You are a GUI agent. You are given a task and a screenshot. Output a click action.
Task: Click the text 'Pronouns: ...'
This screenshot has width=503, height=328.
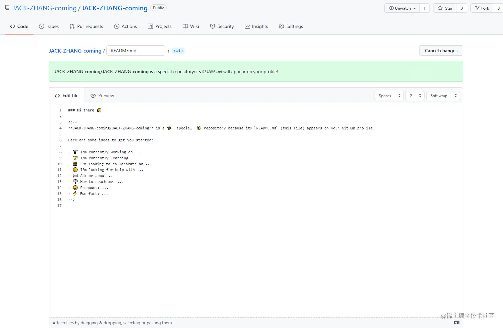(94, 188)
